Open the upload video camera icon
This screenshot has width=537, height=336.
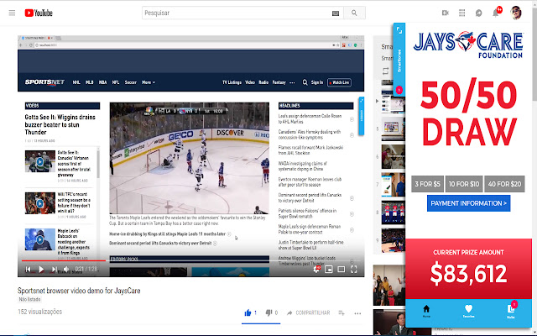[446, 13]
